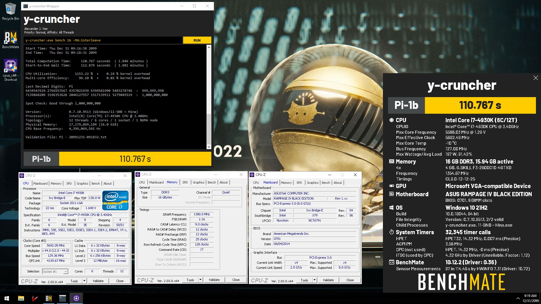Open About tab in Mainboard CPU-Z window
Viewport: 541px width, 304px height.
tap(338, 183)
